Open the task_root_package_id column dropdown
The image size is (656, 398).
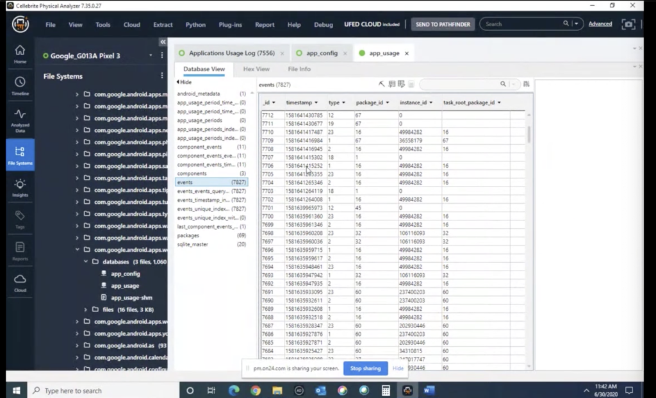tap(498, 103)
